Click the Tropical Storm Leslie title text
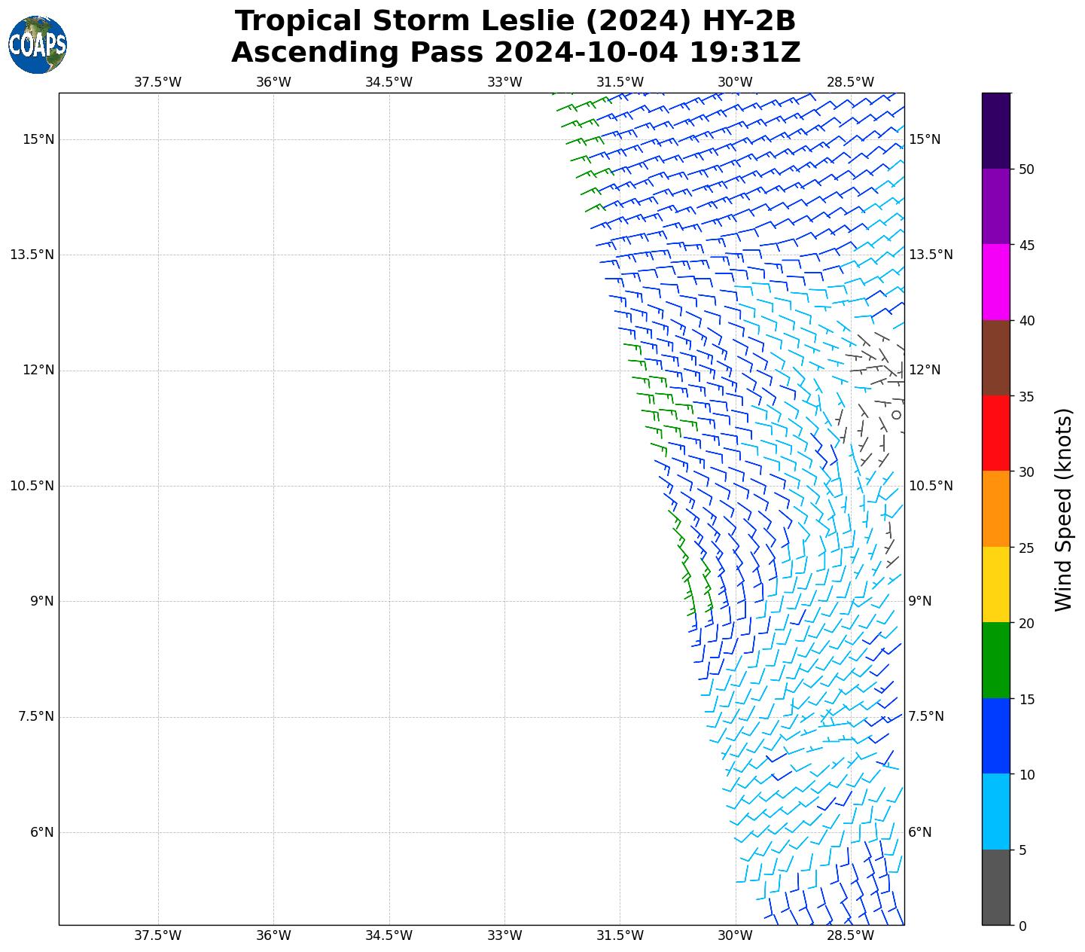Image resolution: width=1085 pixels, height=952 pixels. [x=516, y=21]
